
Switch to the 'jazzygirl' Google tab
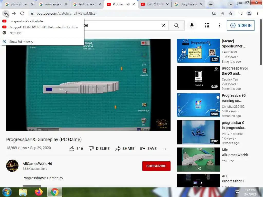click(x=17, y=4)
